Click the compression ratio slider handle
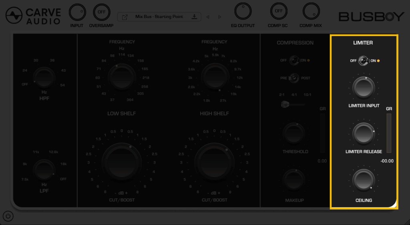Screen dimensions: 410x225 pos(285,104)
